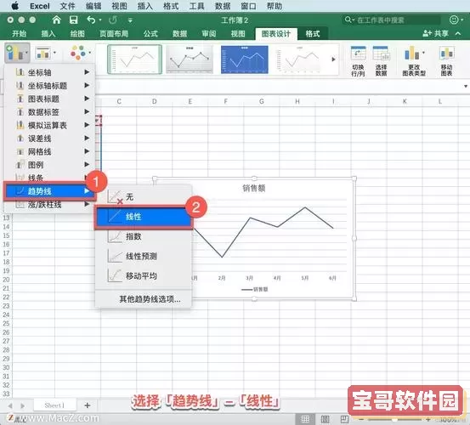Viewport: 470px width, 425px height.
Task: Click the Redo icon
Action: click(x=113, y=20)
